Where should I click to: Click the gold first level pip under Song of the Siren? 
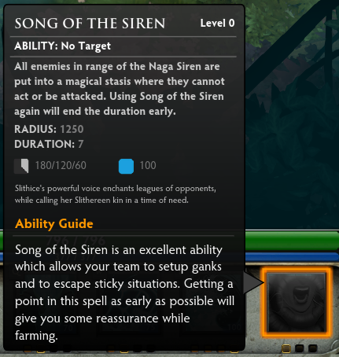click(286, 348)
